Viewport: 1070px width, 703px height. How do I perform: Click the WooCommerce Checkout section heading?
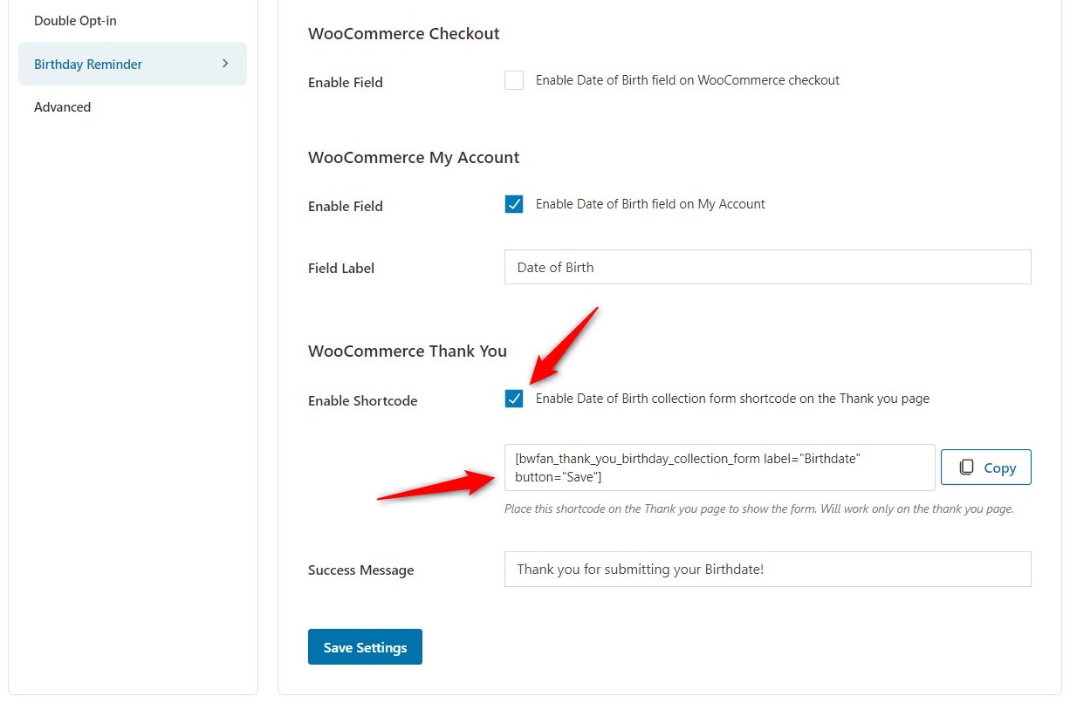pos(403,33)
